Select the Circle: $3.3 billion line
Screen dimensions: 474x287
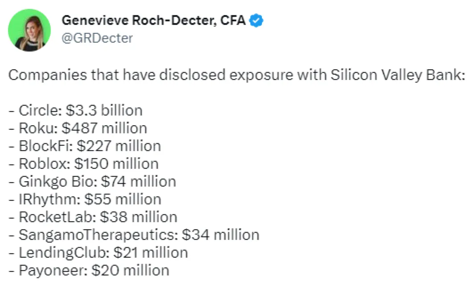click(76, 110)
